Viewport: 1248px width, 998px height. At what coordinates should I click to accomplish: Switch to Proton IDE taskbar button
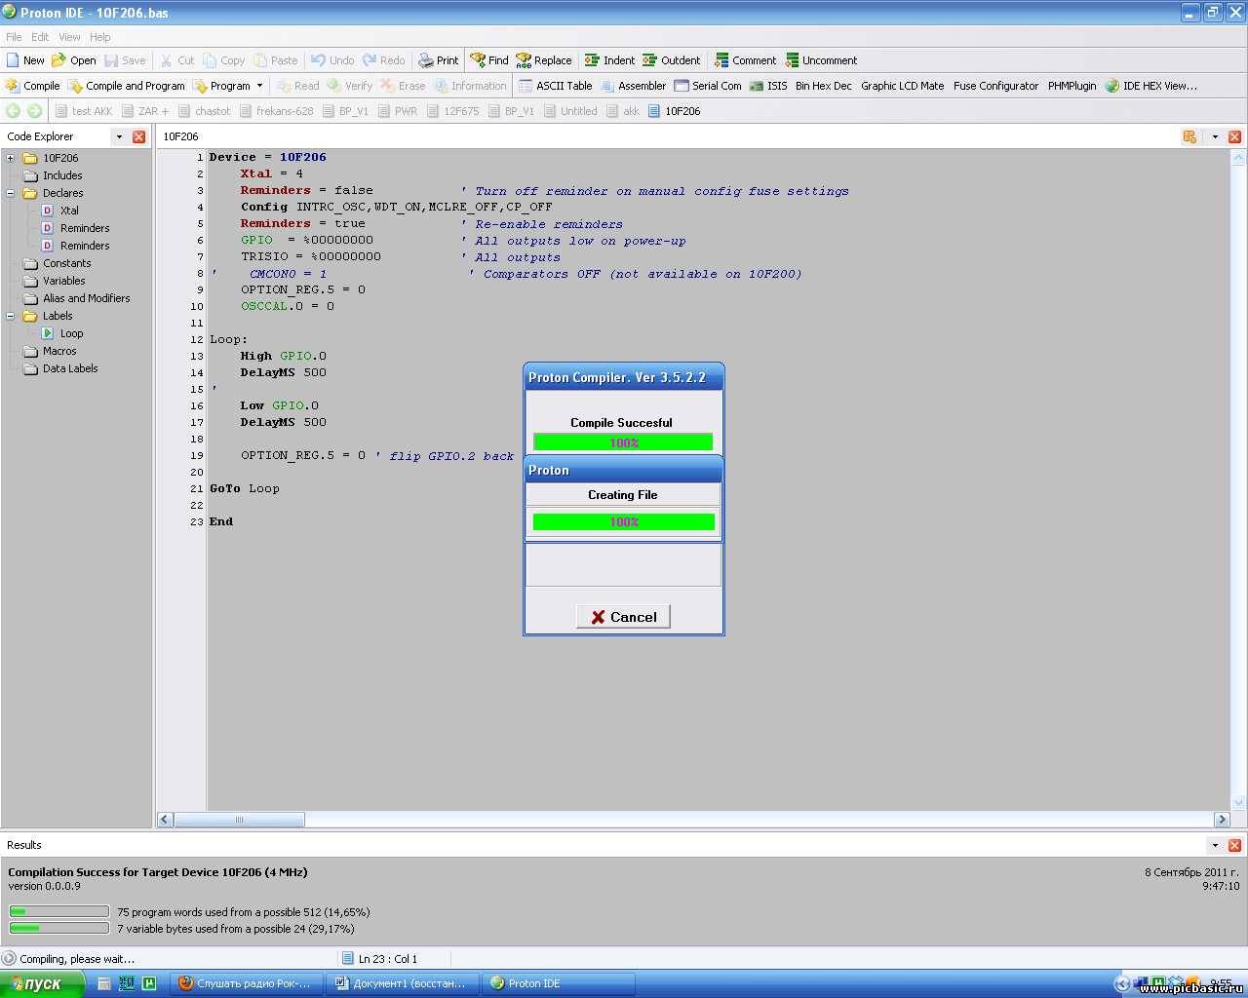point(558,983)
